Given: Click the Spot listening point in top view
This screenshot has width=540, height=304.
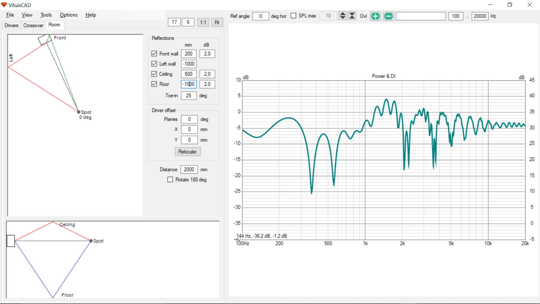Looking at the screenshot, I should click(79, 112).
